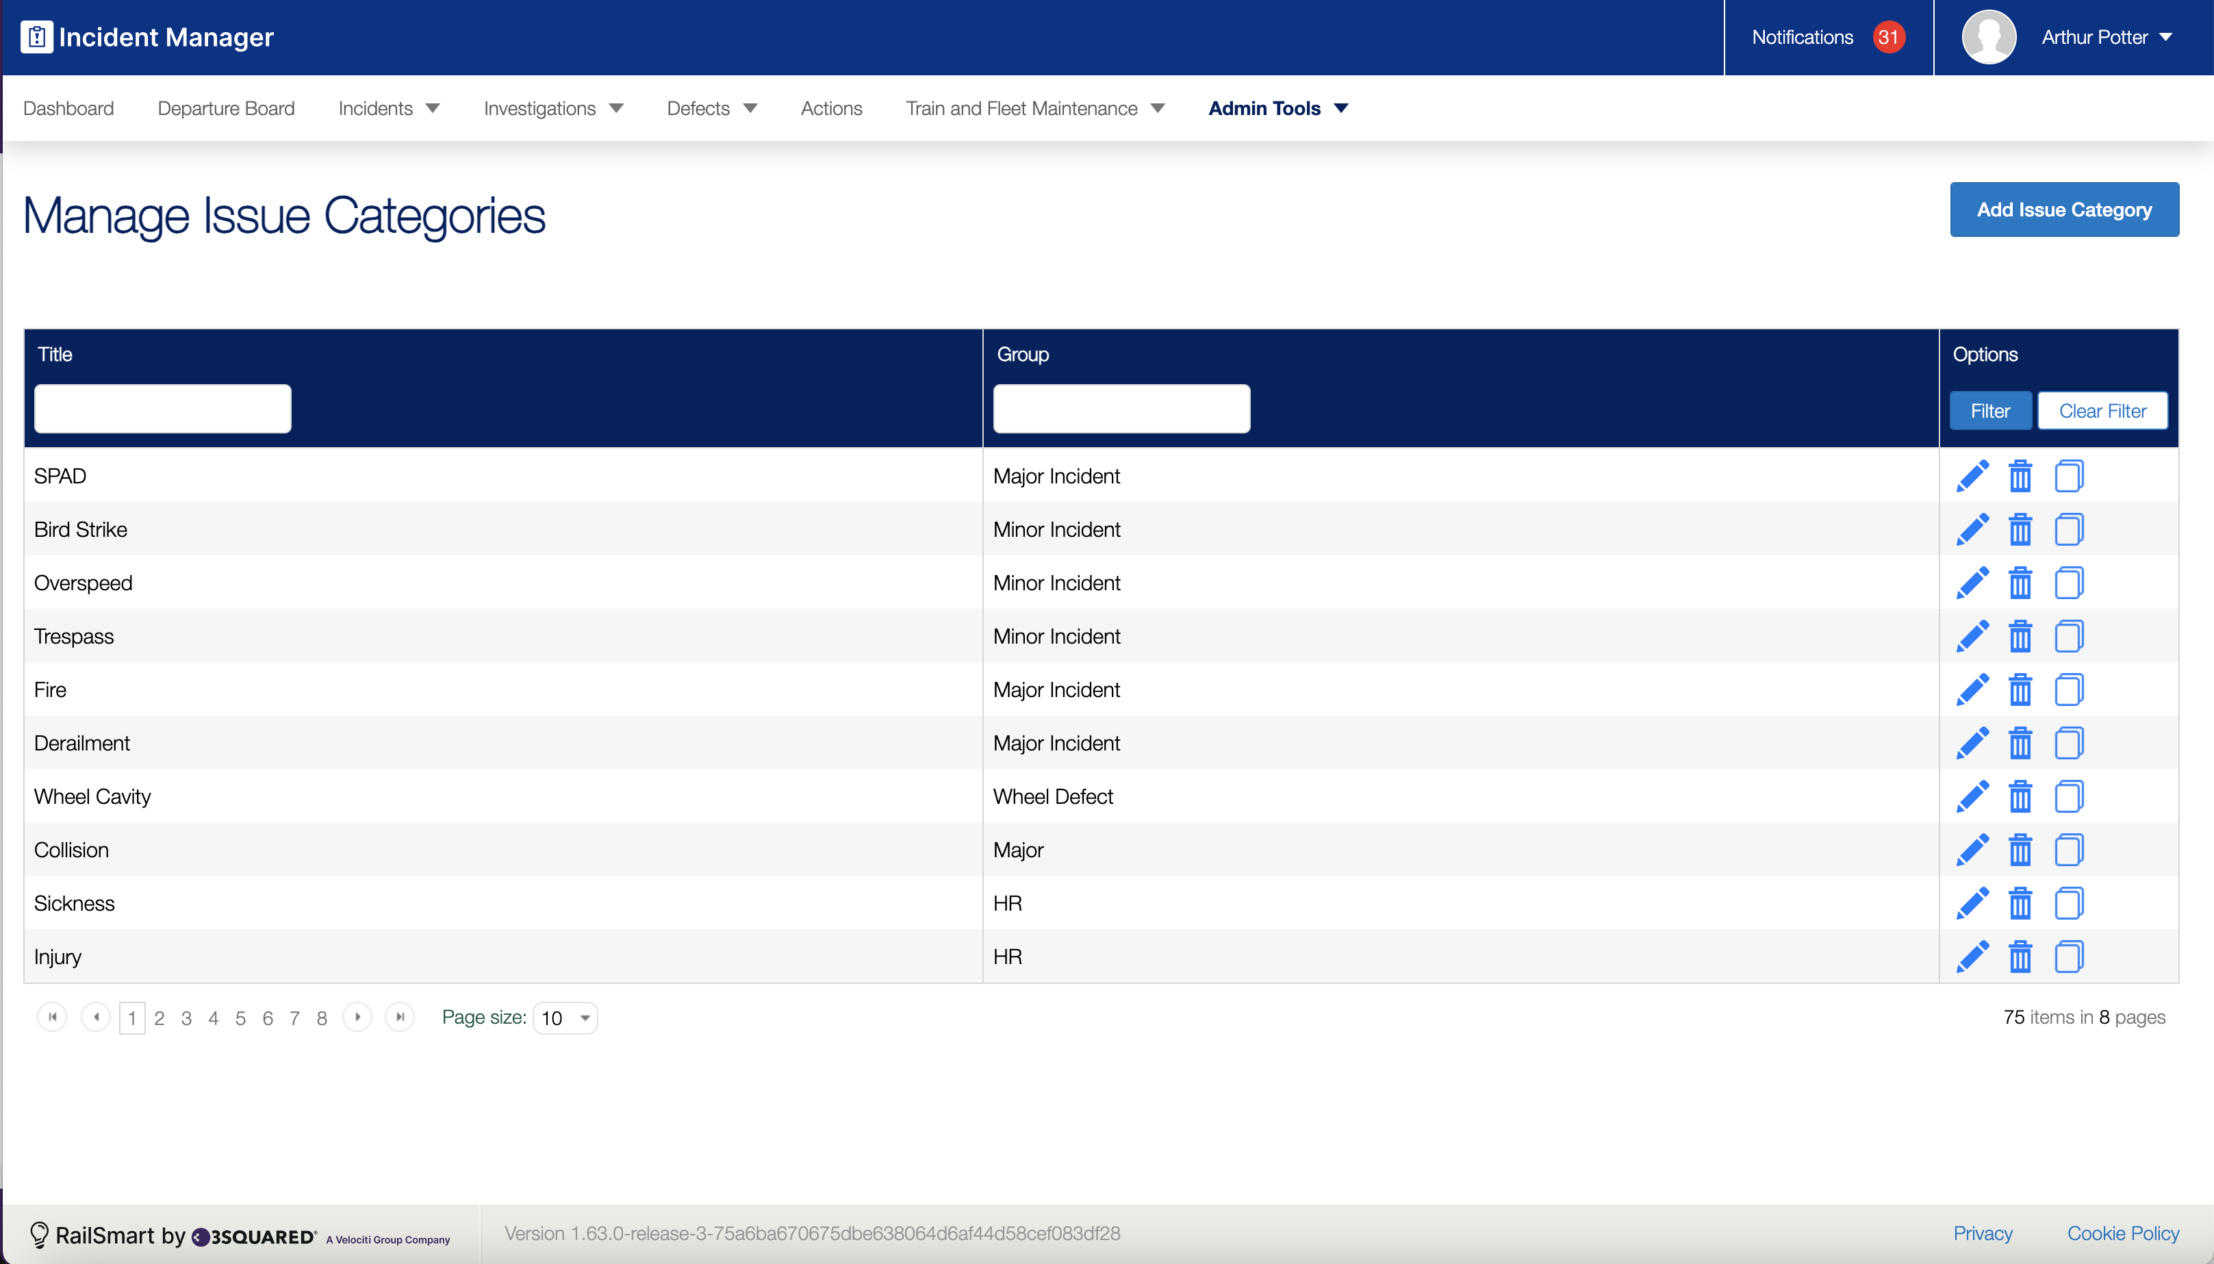Edit the Injury category
The width and height of the screenshot is (2214, 1264).
click(1972, 957)
